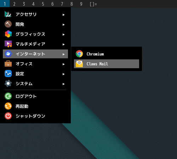The width and height of the screenshot is (177, 159).
Task: Switch to workspace tag 2
Action: coord(14,4)
